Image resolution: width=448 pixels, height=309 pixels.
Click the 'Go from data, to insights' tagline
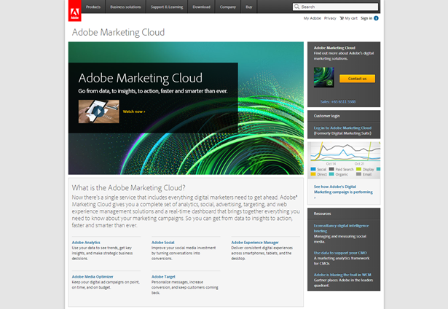tap(153, 91)
